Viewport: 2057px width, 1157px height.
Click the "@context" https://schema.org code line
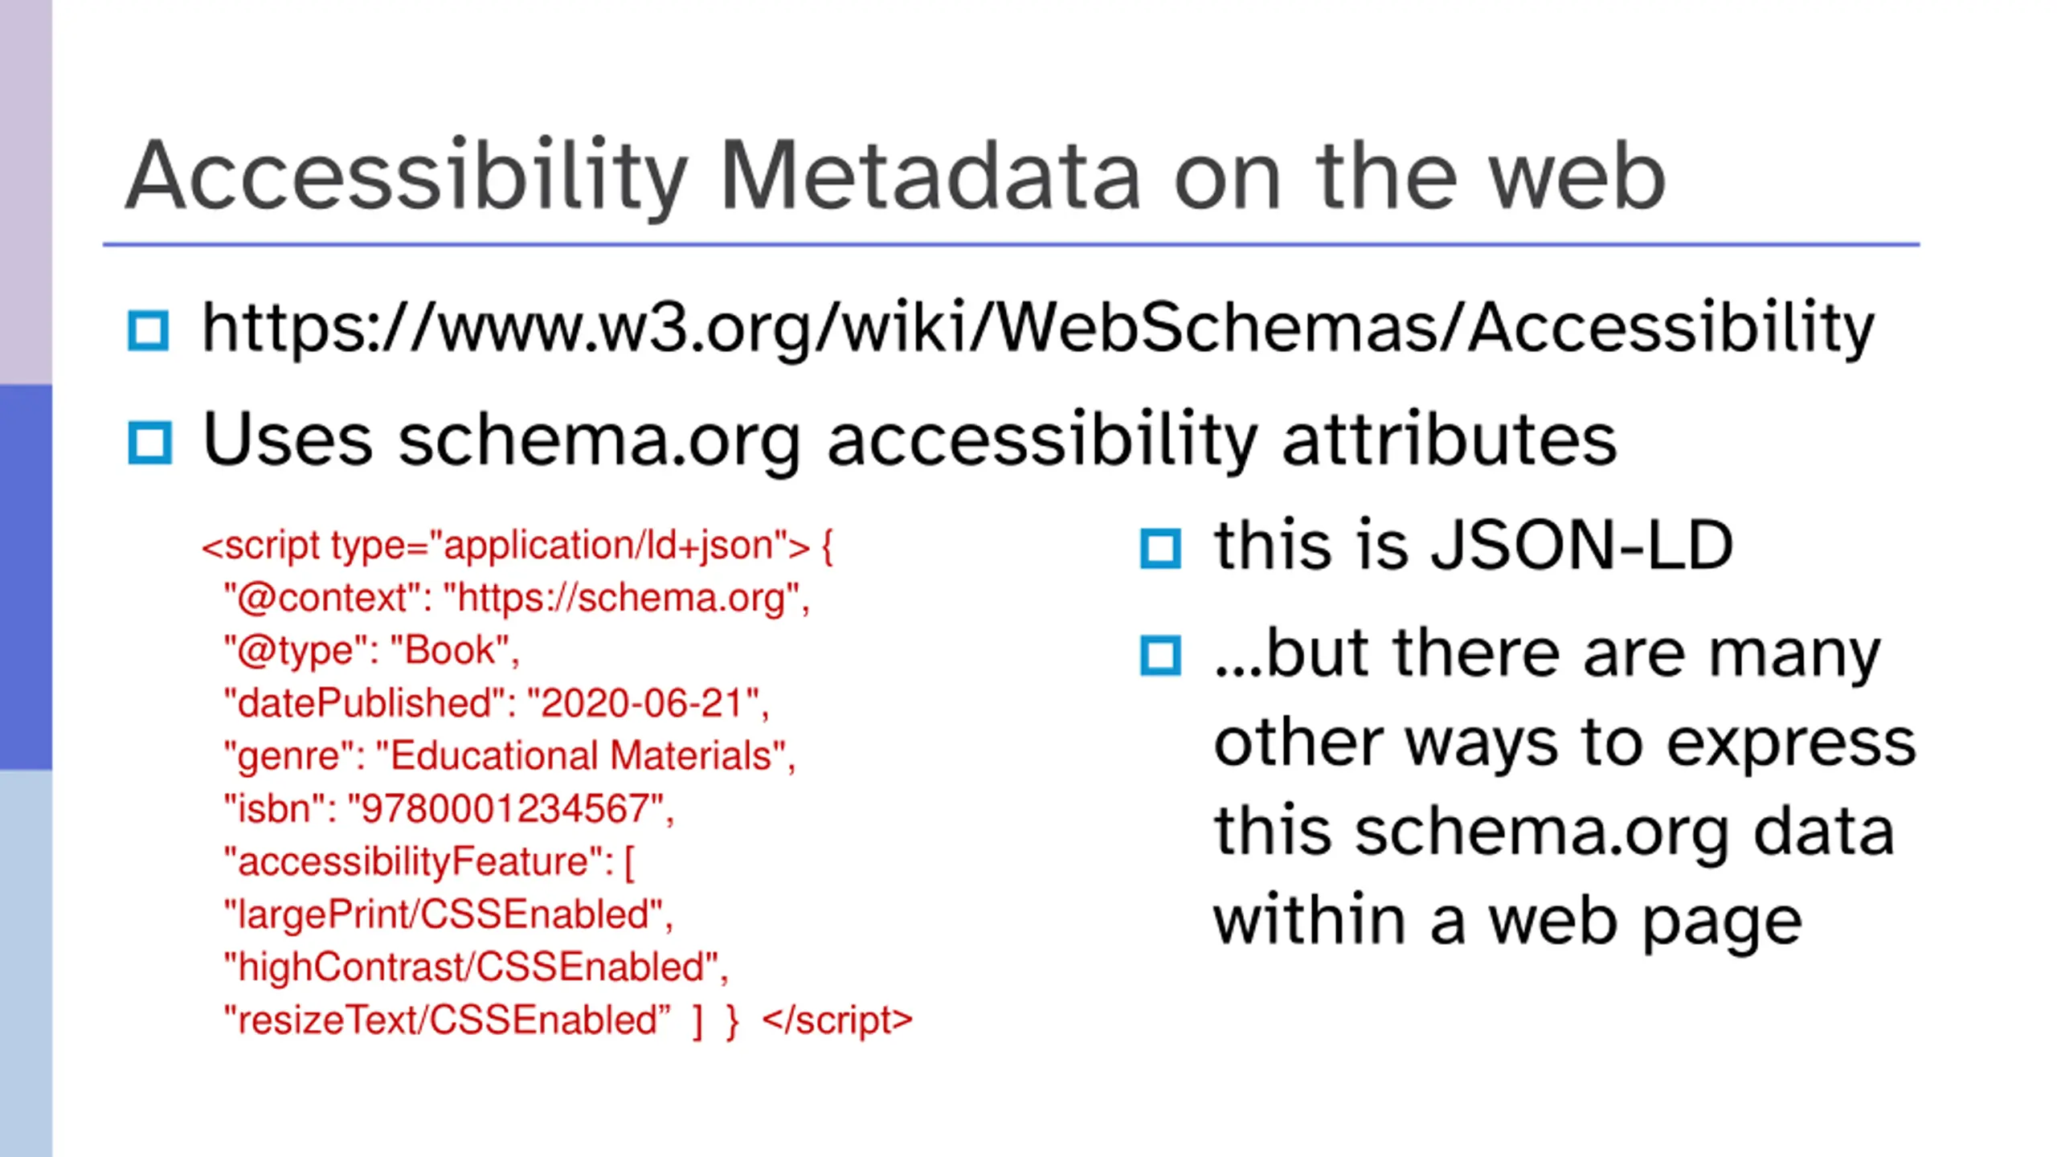517,599
